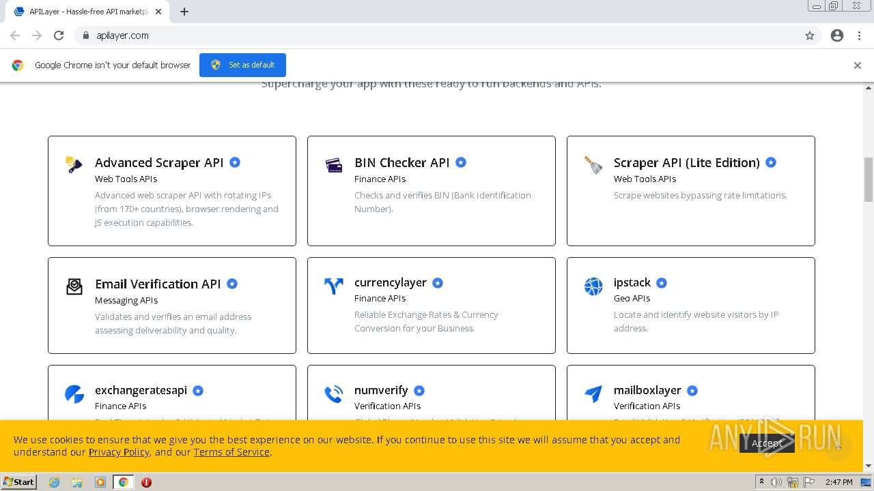This screenshot has width=874, height=491.
Task: Click the Email Verification API envelope icon
Action: coord(74,286)
